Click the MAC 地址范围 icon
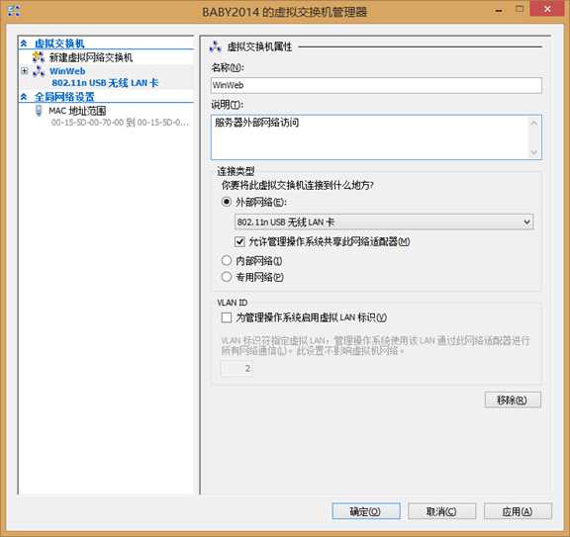Screen dimensions: 570x537 click(x=39, y=111)
